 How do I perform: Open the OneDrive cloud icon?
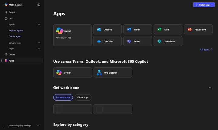99,41
